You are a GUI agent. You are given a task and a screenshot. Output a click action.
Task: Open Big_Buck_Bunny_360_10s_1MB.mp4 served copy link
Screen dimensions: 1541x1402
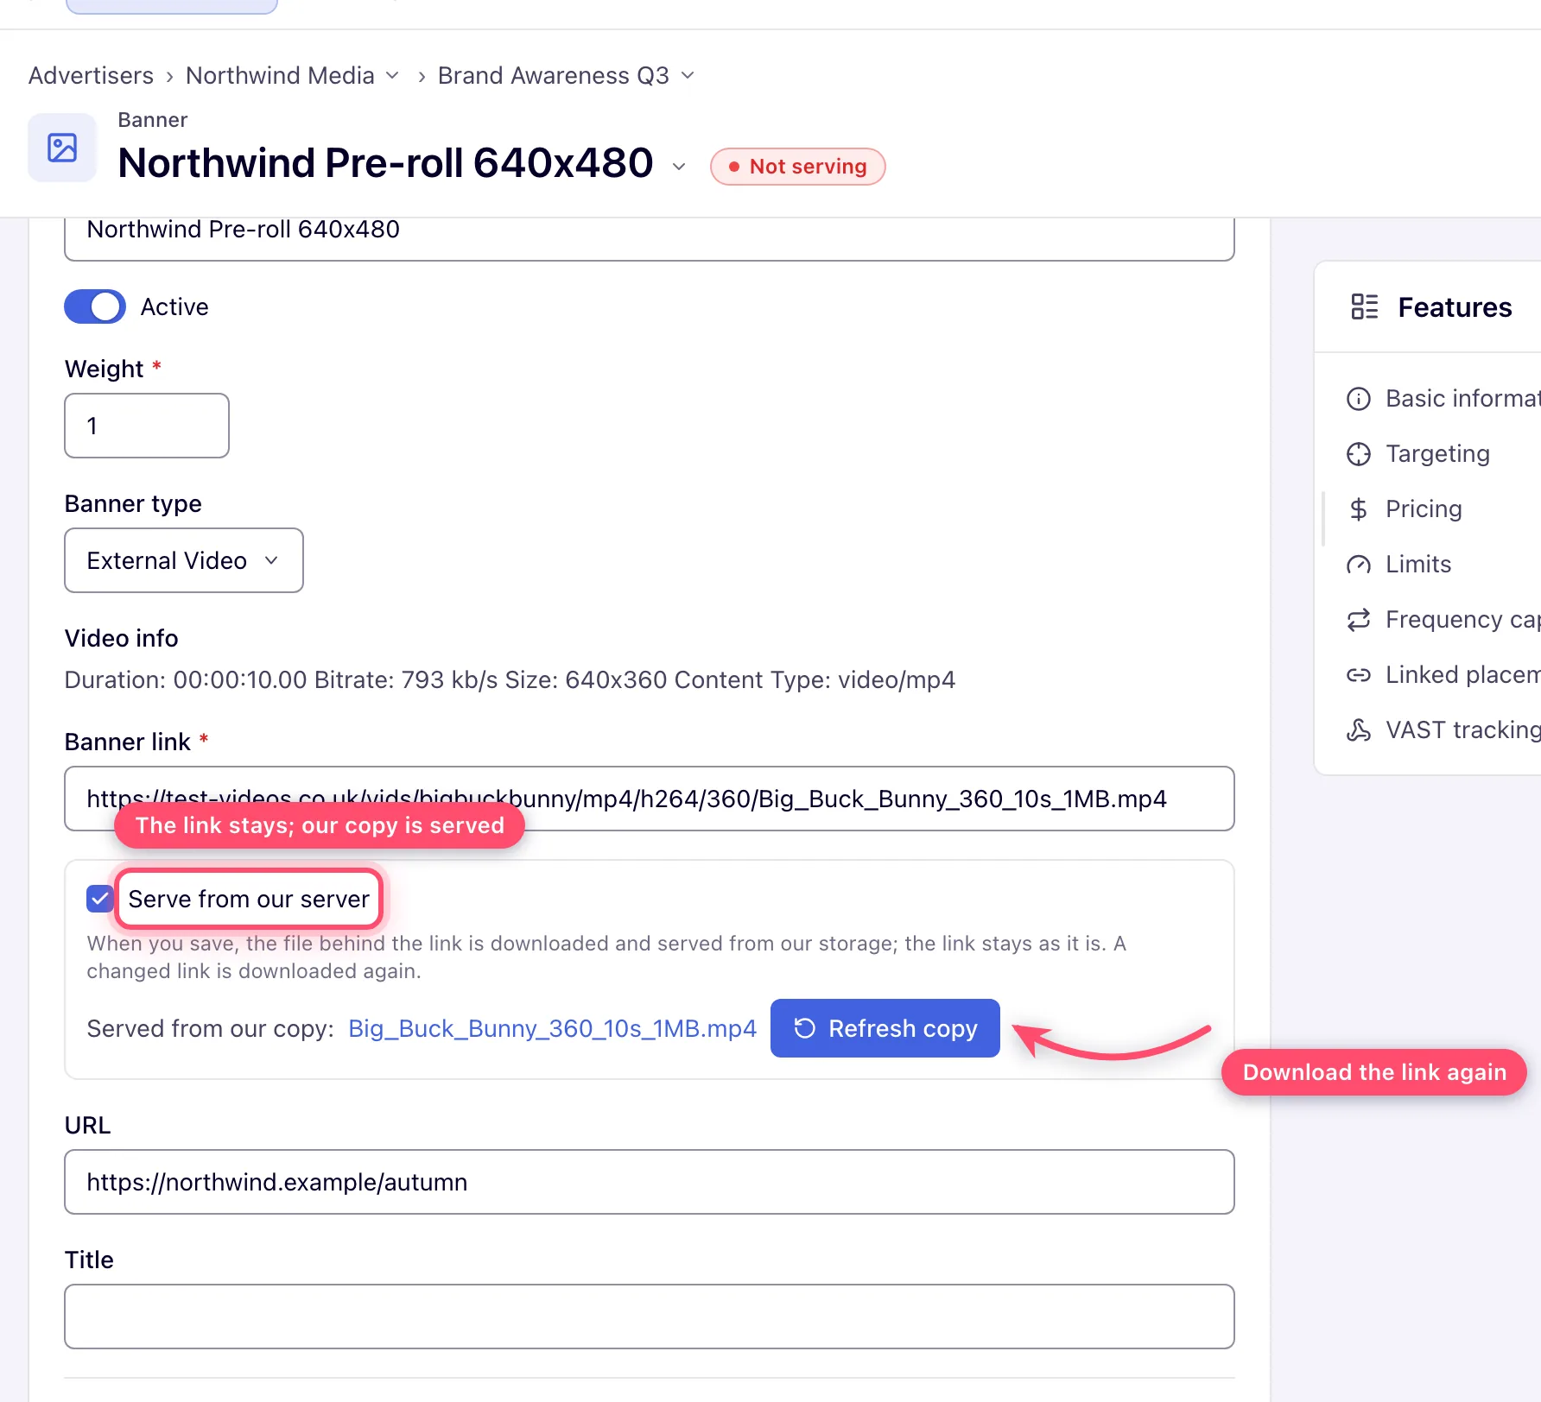tap(552, 1028)
